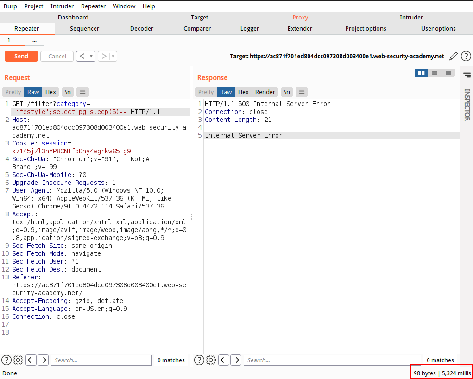Image resolution: width=473 pixels, height=379 pixels.
Task: Open history dropdown beside forward arrow
Action: coord(113,56)
